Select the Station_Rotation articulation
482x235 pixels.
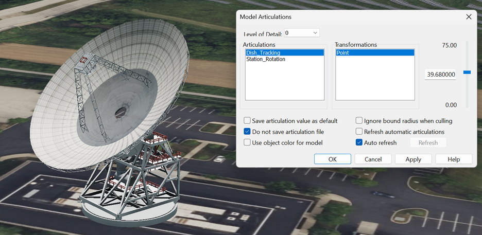click(x=285, y=59)
